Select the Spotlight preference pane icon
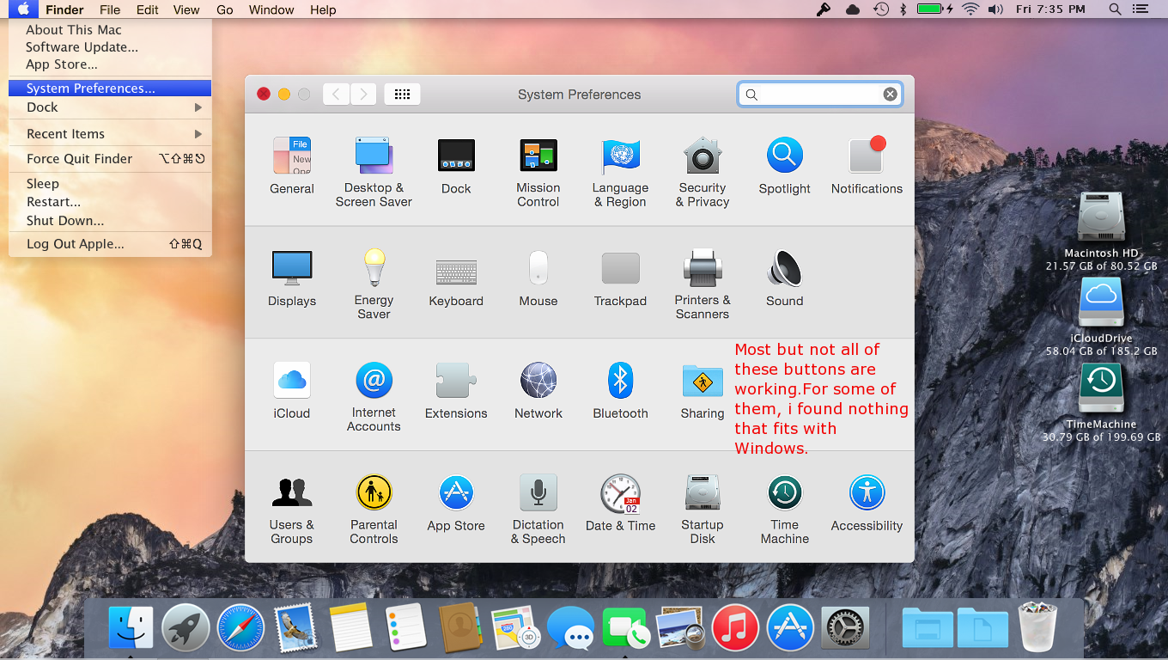Image resolution: width=1168 pixels, height=660 pixels. click(784, 166)
